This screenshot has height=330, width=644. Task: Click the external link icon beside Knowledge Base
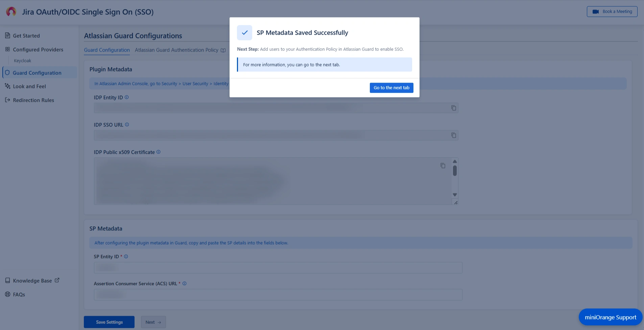click(x=57, y=280)
